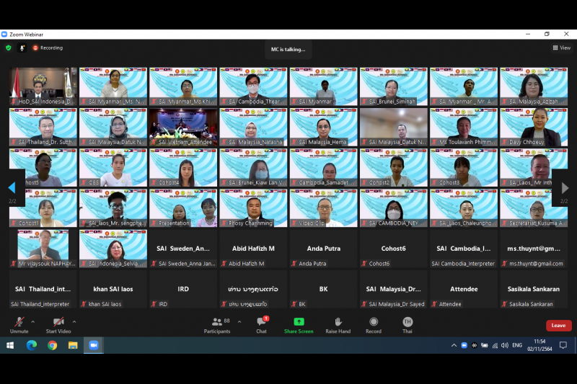This screenshot has width=577, height=384.
Task: Open Google Chrome from the taskbar
Action: pos(52,345)
